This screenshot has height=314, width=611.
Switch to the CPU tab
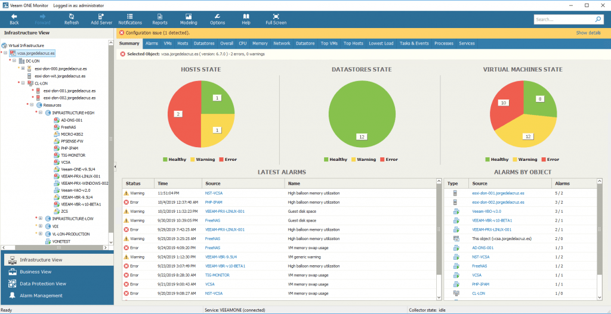pos(243,43)
